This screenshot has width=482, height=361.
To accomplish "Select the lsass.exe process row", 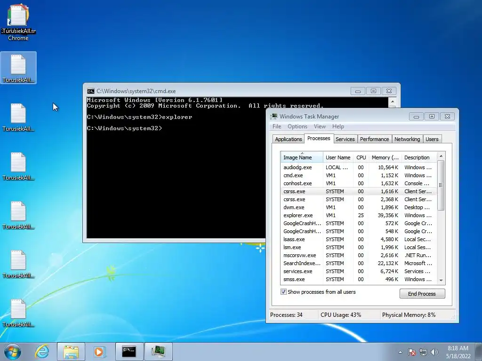I will point(358,239).
